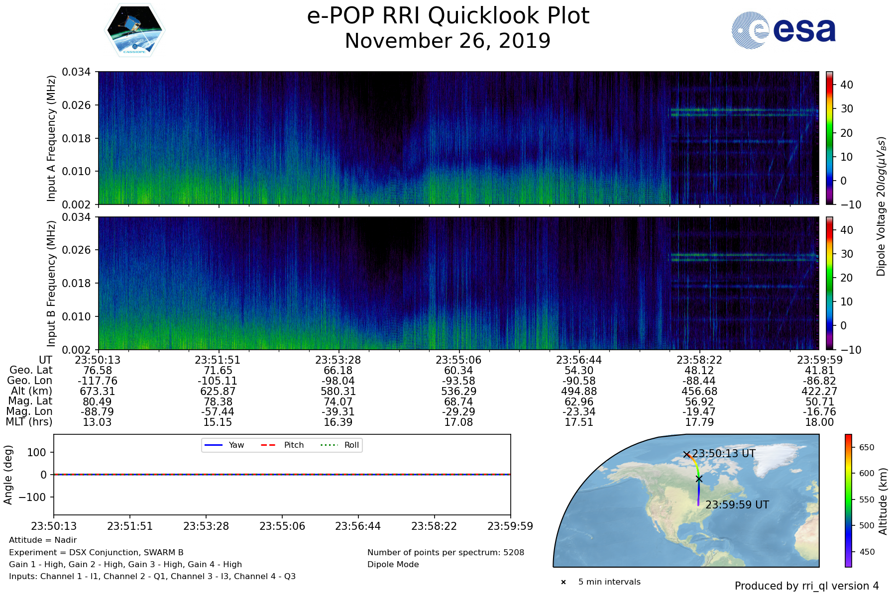896x597 pixels.
Task: Click the 'e-POP RRI Quicklook Plot' title
Action: pos(448,16)
